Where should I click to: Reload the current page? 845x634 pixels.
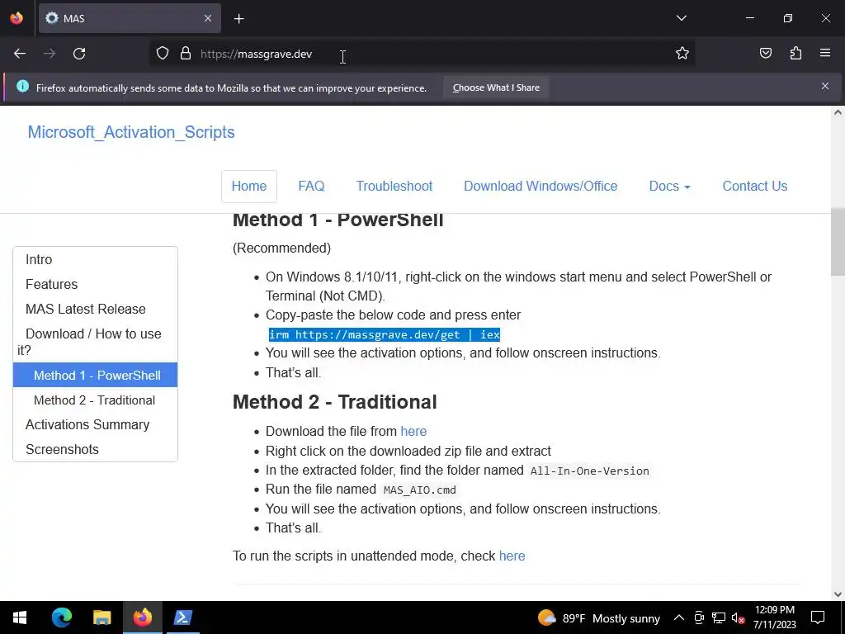point(79,54)
